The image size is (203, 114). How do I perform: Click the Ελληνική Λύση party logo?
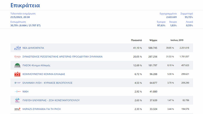tap(17, 83)
